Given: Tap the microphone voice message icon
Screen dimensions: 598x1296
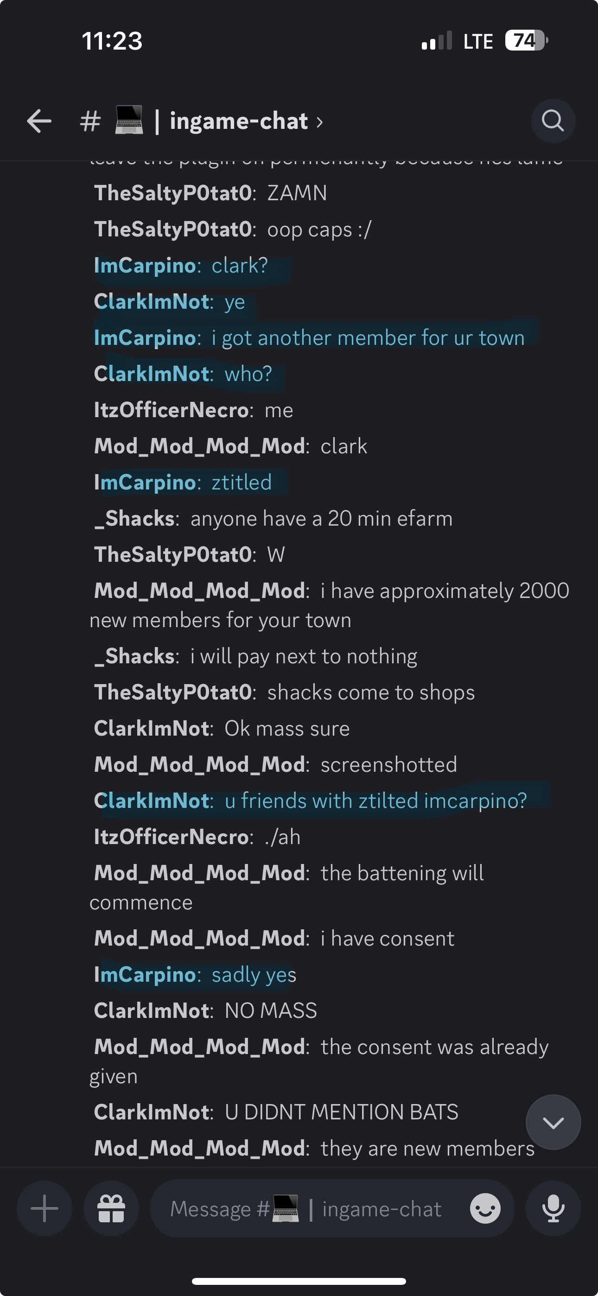Looking at the screenshot, I should click(553, 1208).
